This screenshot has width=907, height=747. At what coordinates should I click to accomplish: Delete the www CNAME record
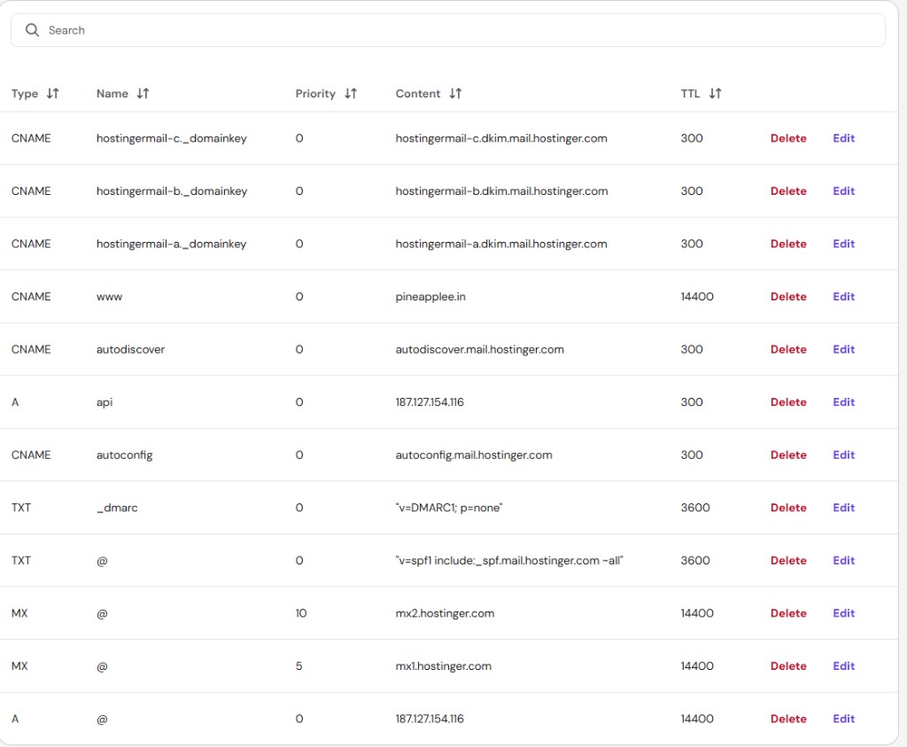coord(787,297)
